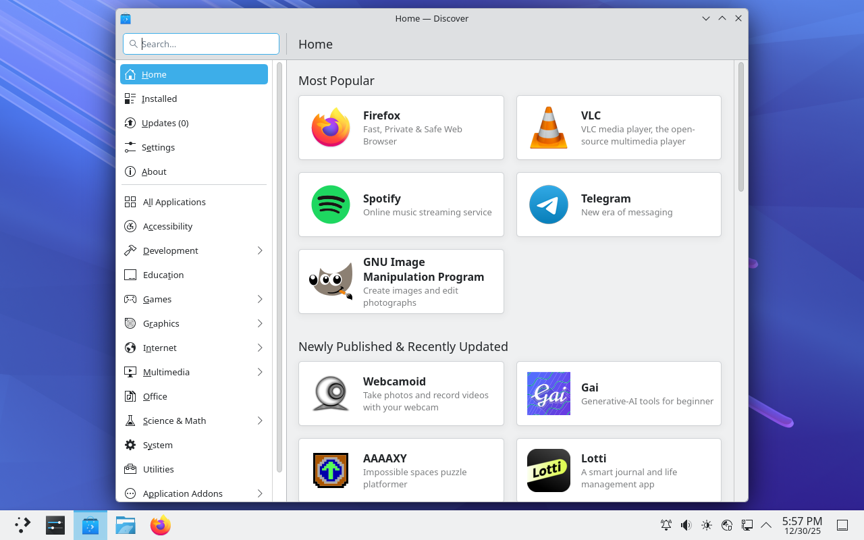Click the Lotti app icon
The image size is (864, 540).
[x=548, y=470]
